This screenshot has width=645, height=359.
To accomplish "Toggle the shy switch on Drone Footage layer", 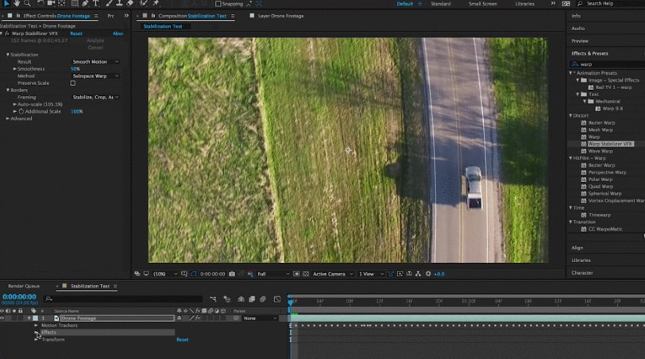I will coord(180,318).
